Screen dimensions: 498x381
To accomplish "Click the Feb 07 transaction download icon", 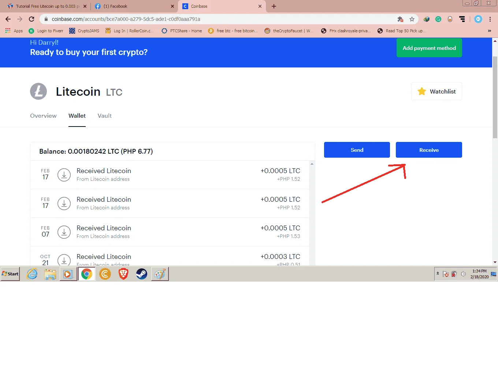I will tap(64, 232).
